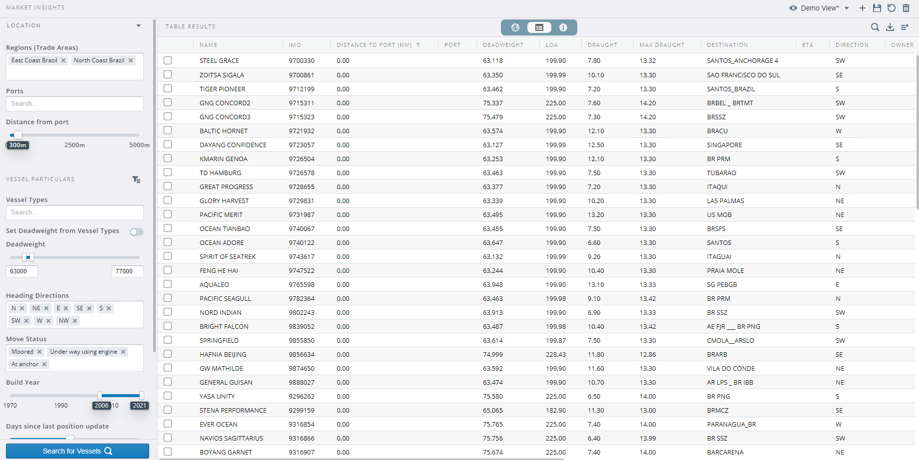
Task: Tick the checkbox for STEEL GRACE
Action: 168,60
